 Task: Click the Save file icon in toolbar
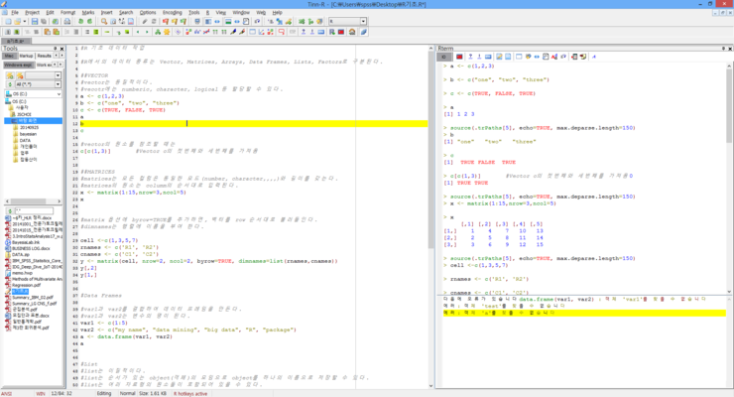pos(35,21)
